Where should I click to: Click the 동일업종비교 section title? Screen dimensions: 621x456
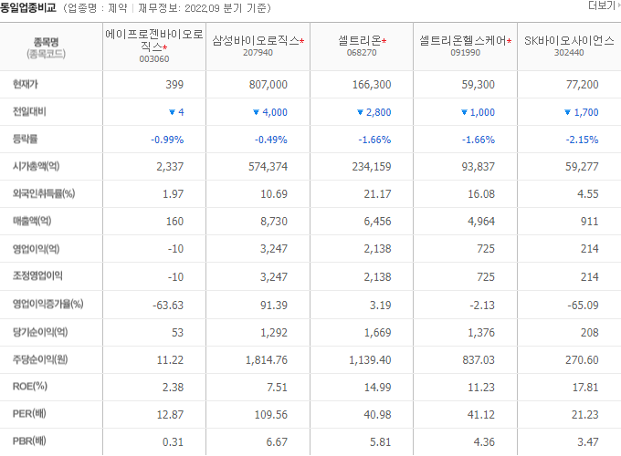click(x=28, y=7)
